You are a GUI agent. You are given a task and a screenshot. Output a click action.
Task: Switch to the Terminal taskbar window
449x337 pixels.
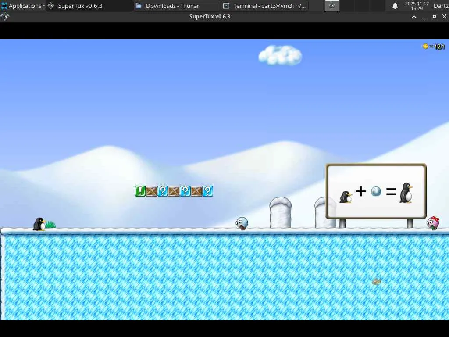click(265, 6)
